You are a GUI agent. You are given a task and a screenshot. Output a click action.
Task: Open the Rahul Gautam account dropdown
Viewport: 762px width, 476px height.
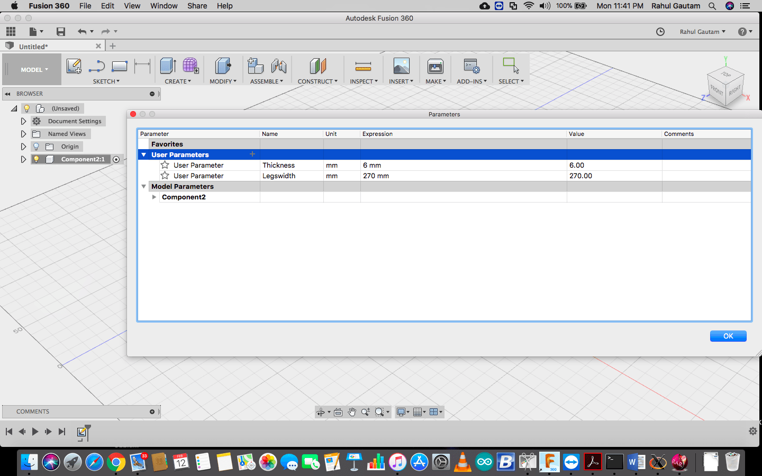pos(703,32)
